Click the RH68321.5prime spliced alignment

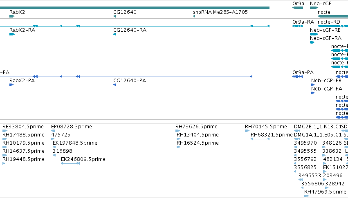click(260, 139)
